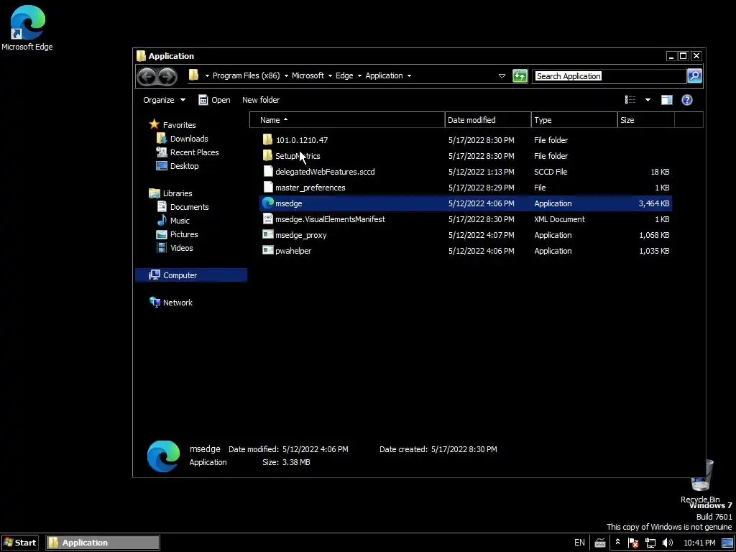Viewport: 736px width, 552px height.
Task: Open Music library
Action: pyautogui.click(x=180, y=220)
